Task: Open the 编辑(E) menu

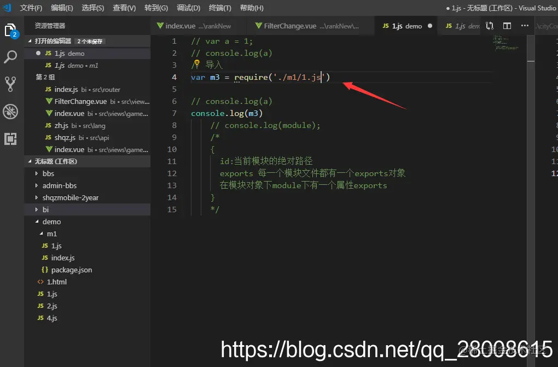Action: click(62, 8)
